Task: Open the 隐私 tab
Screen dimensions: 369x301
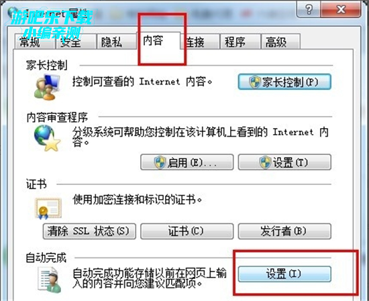Action: [x=117, y=42]
